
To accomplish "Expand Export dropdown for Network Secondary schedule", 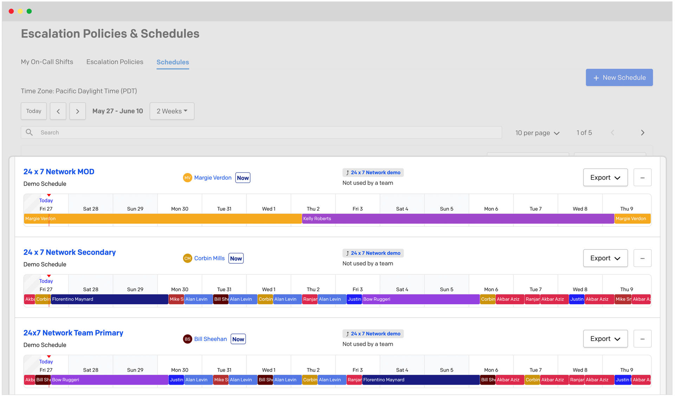I will coord(605,258).
